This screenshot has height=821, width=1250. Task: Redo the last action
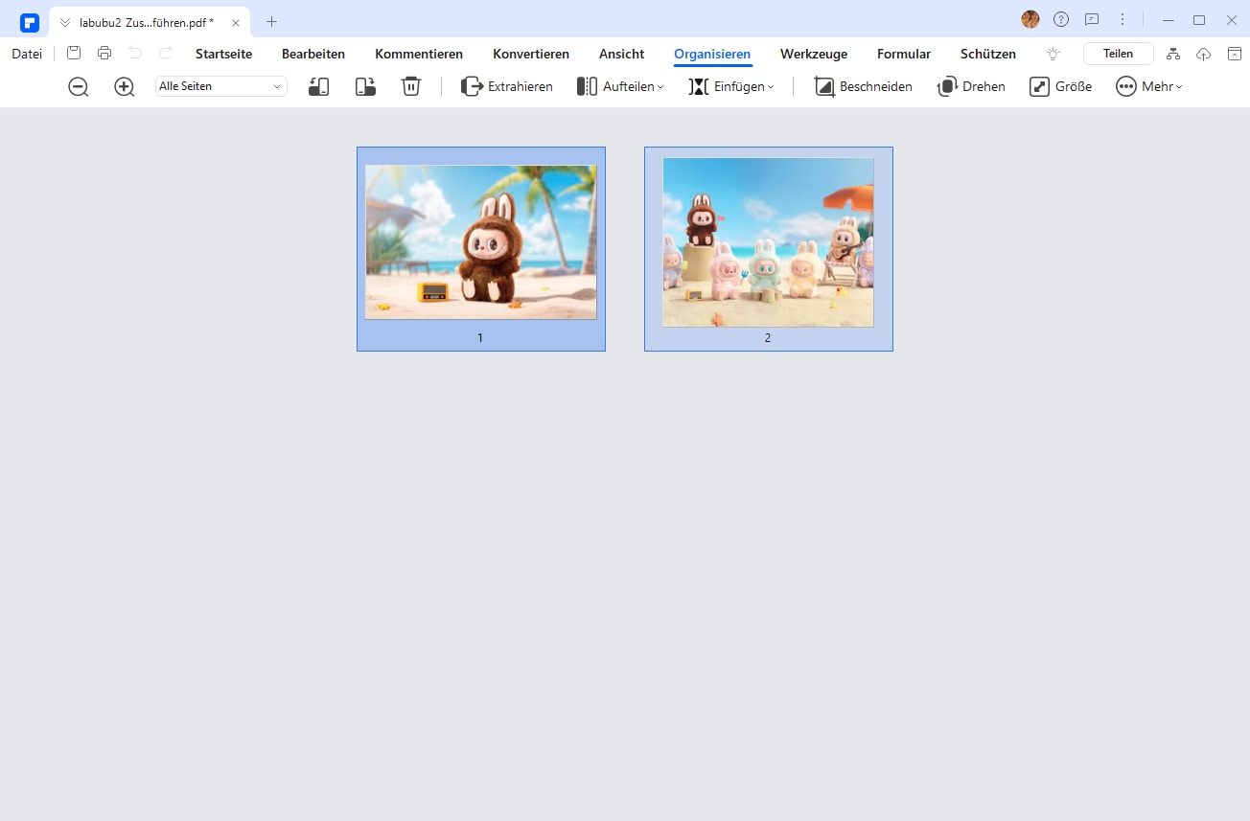pos(166,53)
